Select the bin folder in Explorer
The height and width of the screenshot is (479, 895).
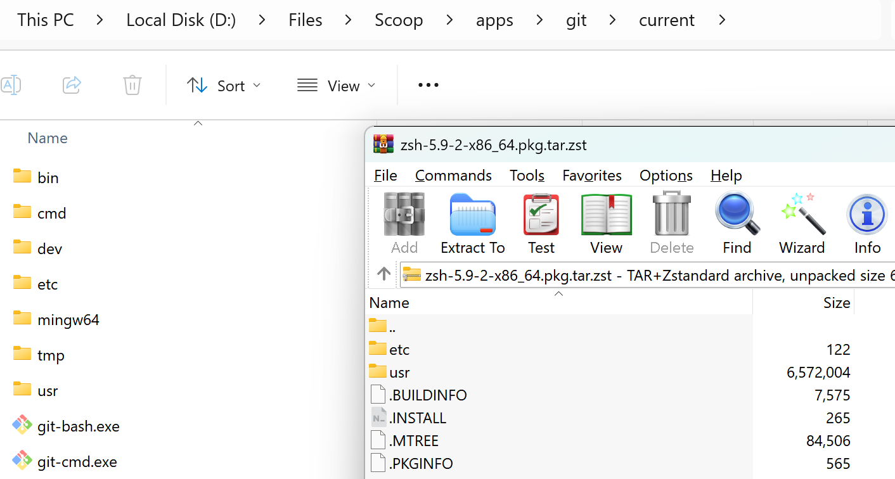tap(36, 177)
